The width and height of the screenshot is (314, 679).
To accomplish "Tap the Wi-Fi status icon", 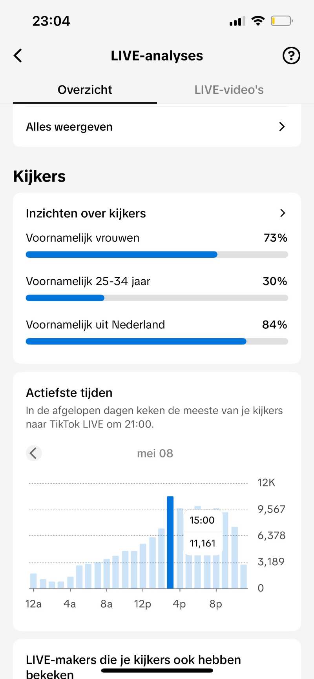I will click(x=258, y=21).
